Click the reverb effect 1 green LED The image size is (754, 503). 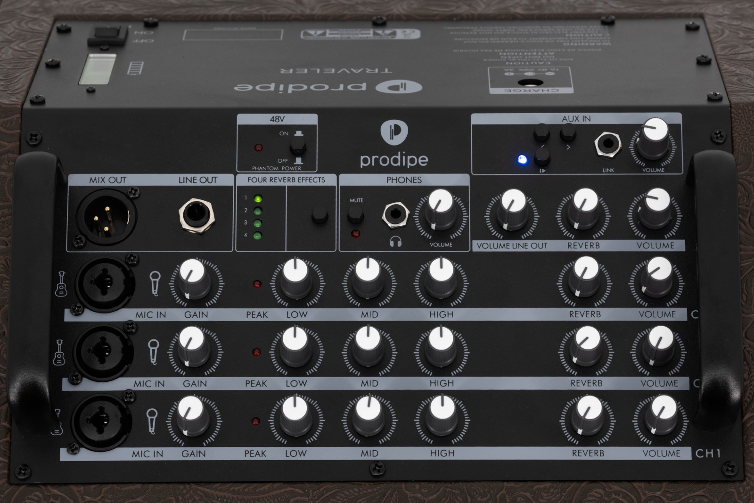[x=257, y=198]
